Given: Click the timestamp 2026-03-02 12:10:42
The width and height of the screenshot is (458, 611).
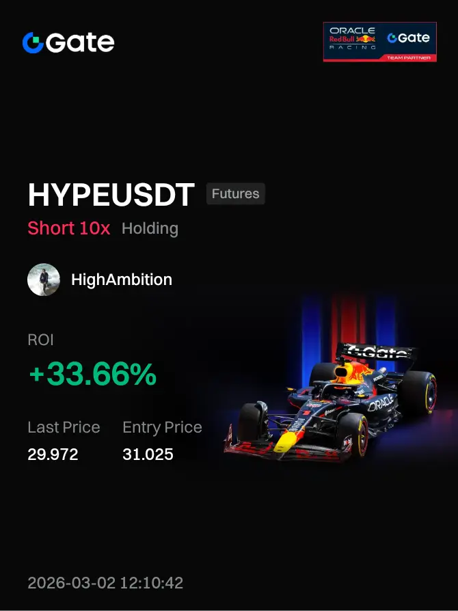Looking at the screenshot, I should click(x=105, y=583).
